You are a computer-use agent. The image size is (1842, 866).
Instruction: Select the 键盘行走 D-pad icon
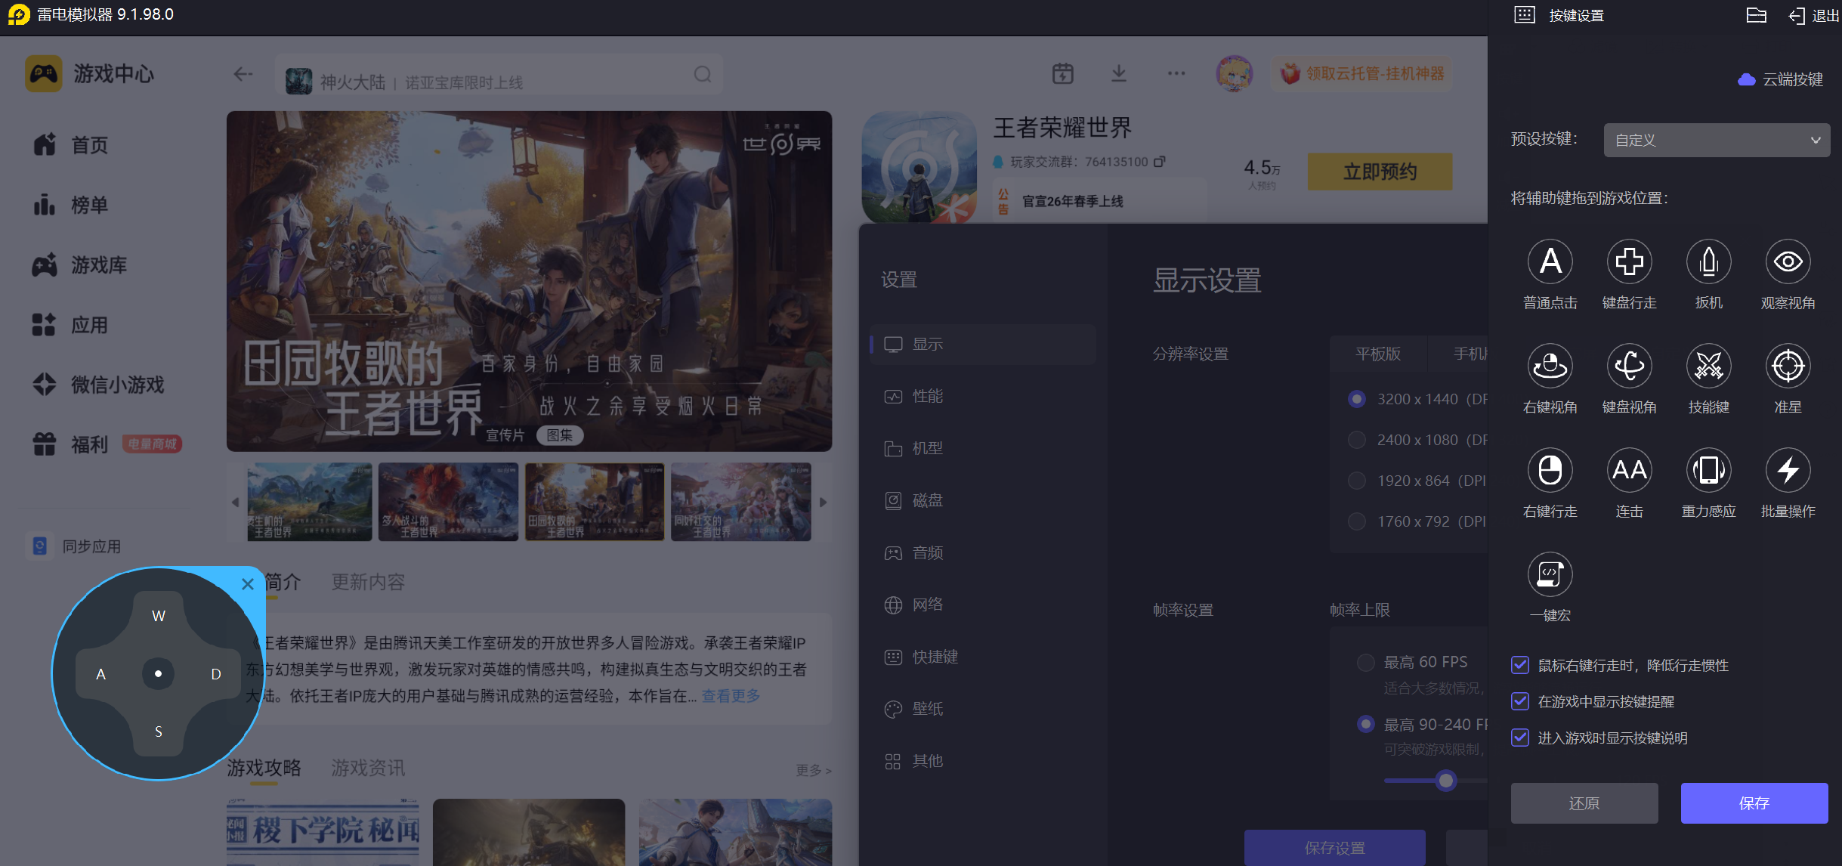[1629, 262]
